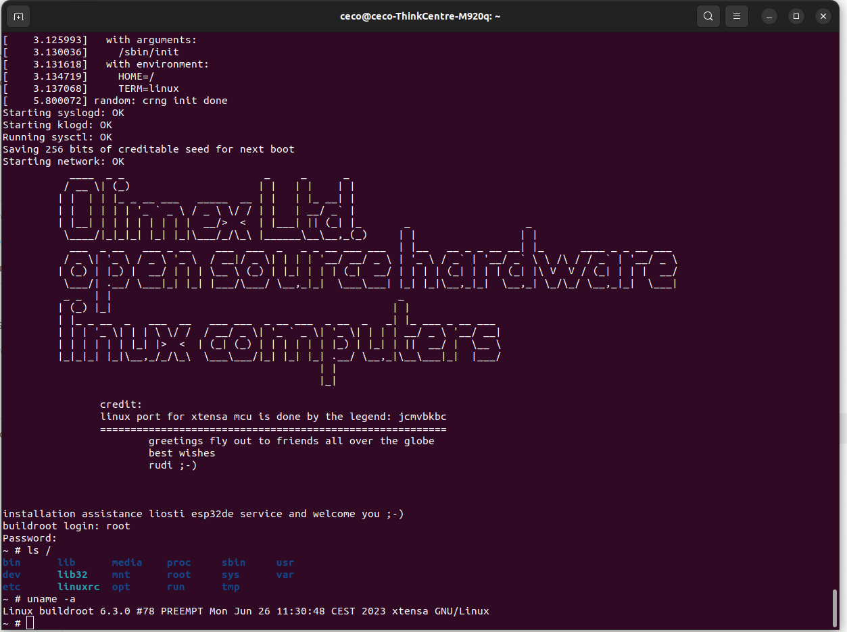
Task: Click the 'Linux buildroot 6.3.0 #78' output line
Action: [246, 611]
